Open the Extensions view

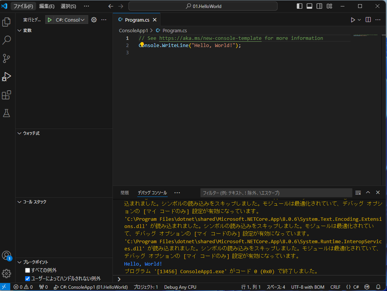pos(6,95)
